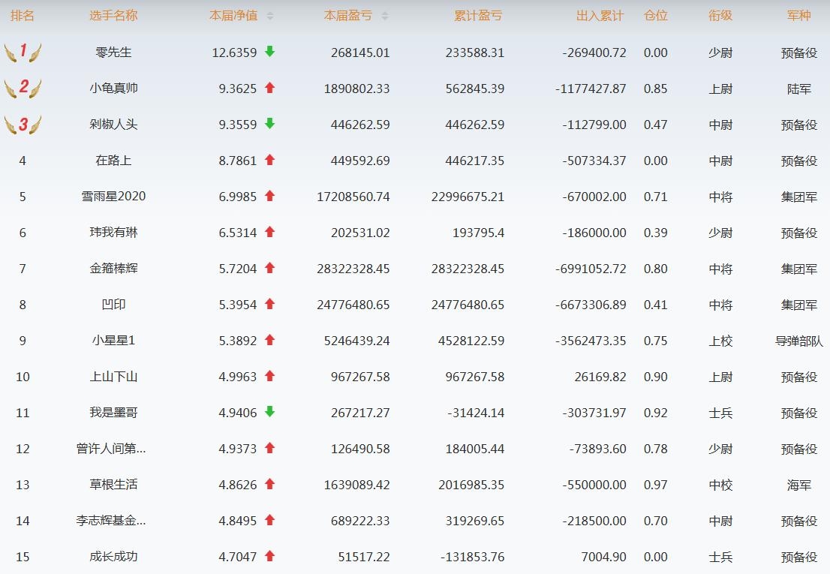The height and width of the screenshot is (574, 830).
Task: Click the 累计盈亏 column header
Action: [478, 16]
